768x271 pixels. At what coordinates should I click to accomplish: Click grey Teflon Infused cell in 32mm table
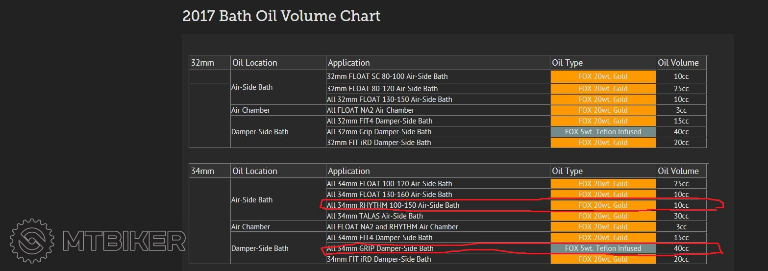[x=603, y=132]
